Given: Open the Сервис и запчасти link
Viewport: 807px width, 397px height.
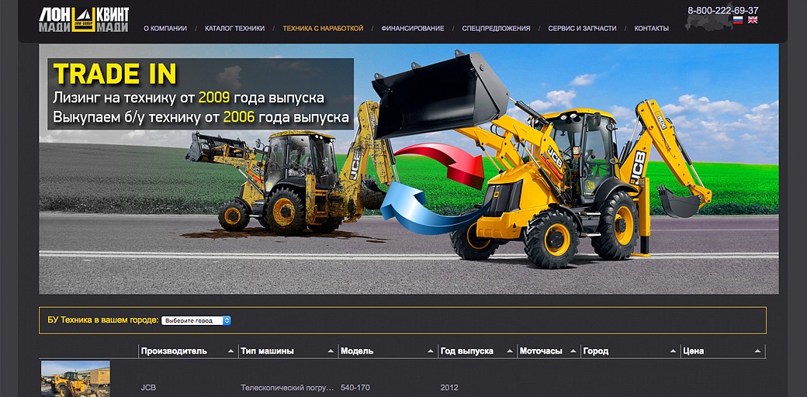Looking at the screenshot, I should tap(582, 29).
